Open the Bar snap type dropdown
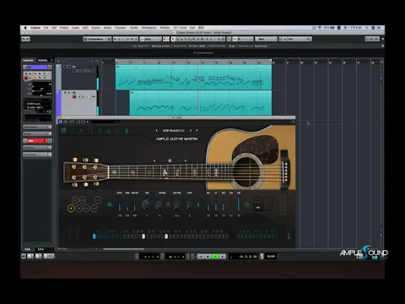This screenshot has height=304, width=405. [x=266, y=39]
